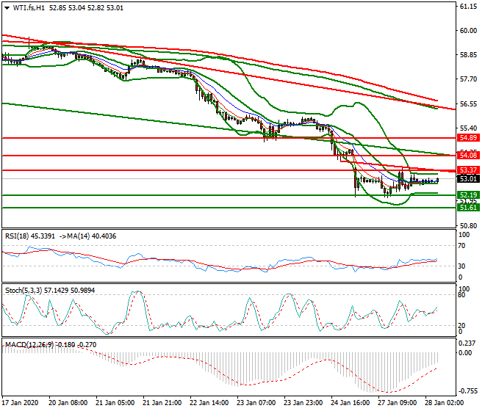Click the Stochastic 80 level axis label
This screenshot has height=411, width=485.
pos(461,295)
